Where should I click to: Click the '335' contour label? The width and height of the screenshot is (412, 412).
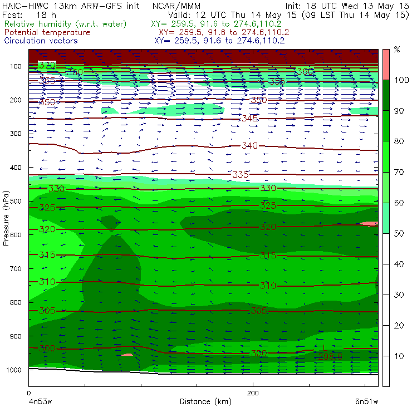(241, 174)
